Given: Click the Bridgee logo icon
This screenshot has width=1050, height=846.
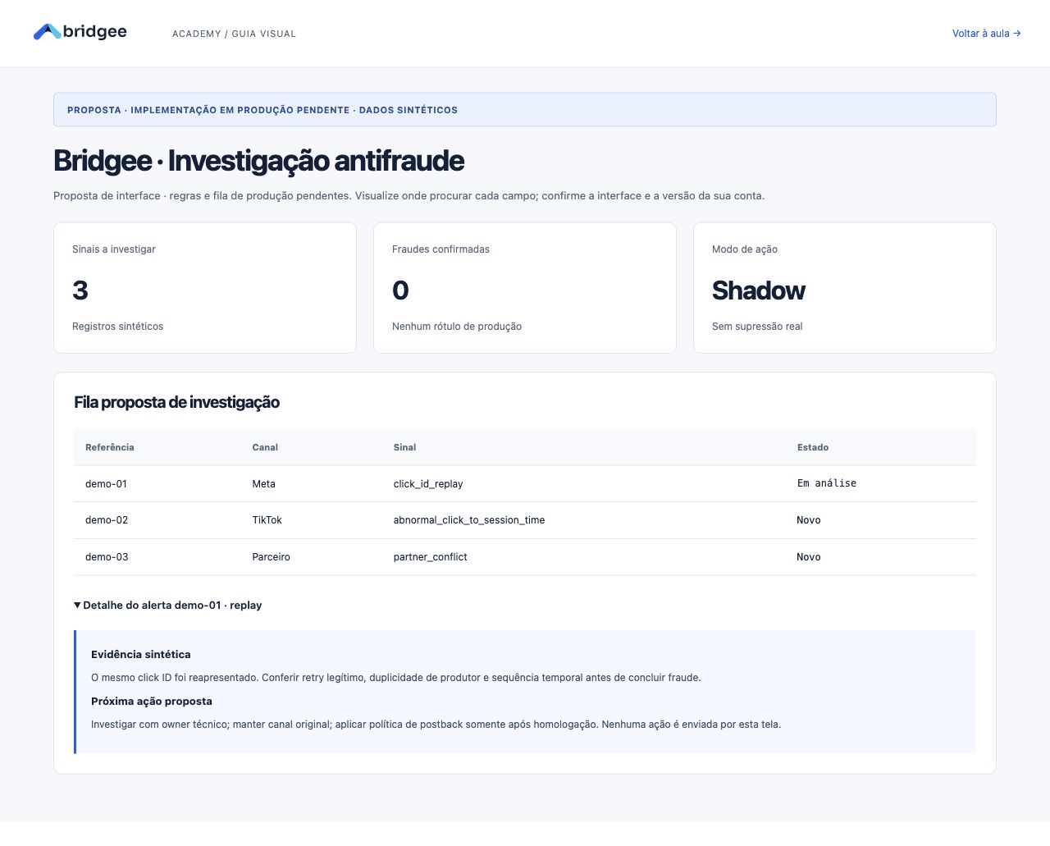Looking at the screenshot, I should (x=47, y=32).
